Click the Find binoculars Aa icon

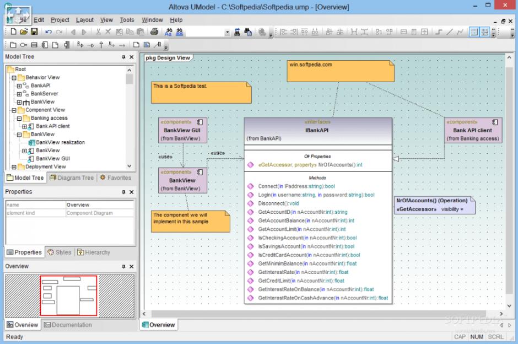[x=169, y=33]
